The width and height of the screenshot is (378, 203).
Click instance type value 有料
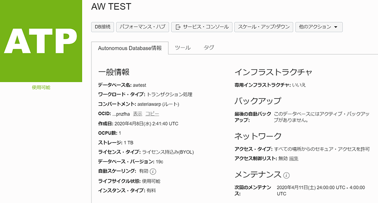pyautogui.click(x=151, y=191)
